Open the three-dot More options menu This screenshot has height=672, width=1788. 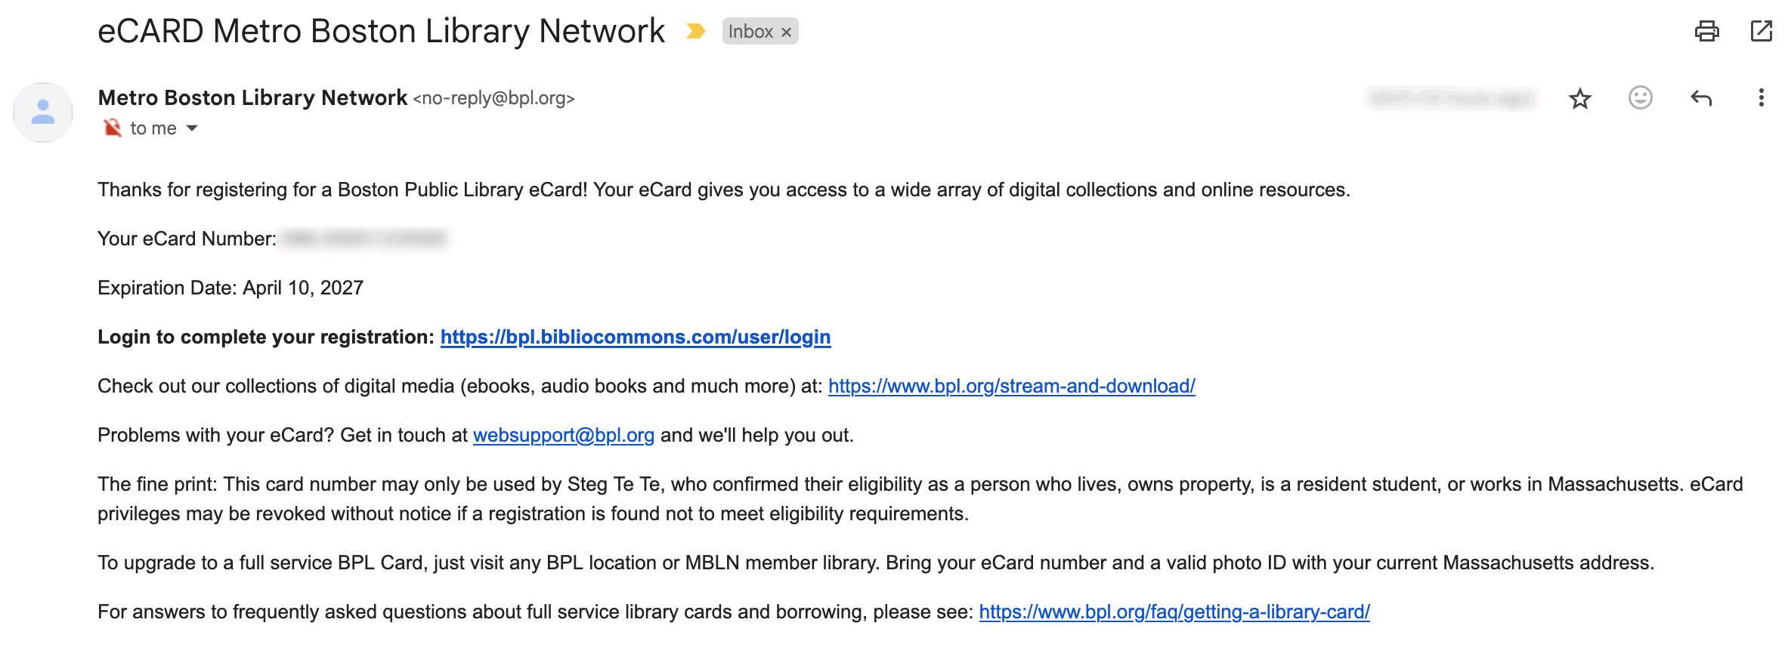1761,98
